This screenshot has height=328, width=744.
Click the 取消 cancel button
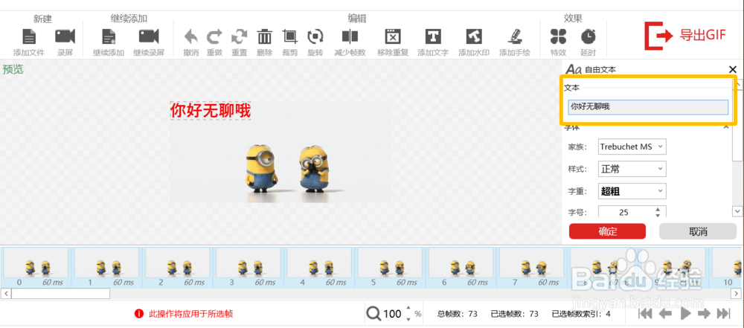coord(698,231)
